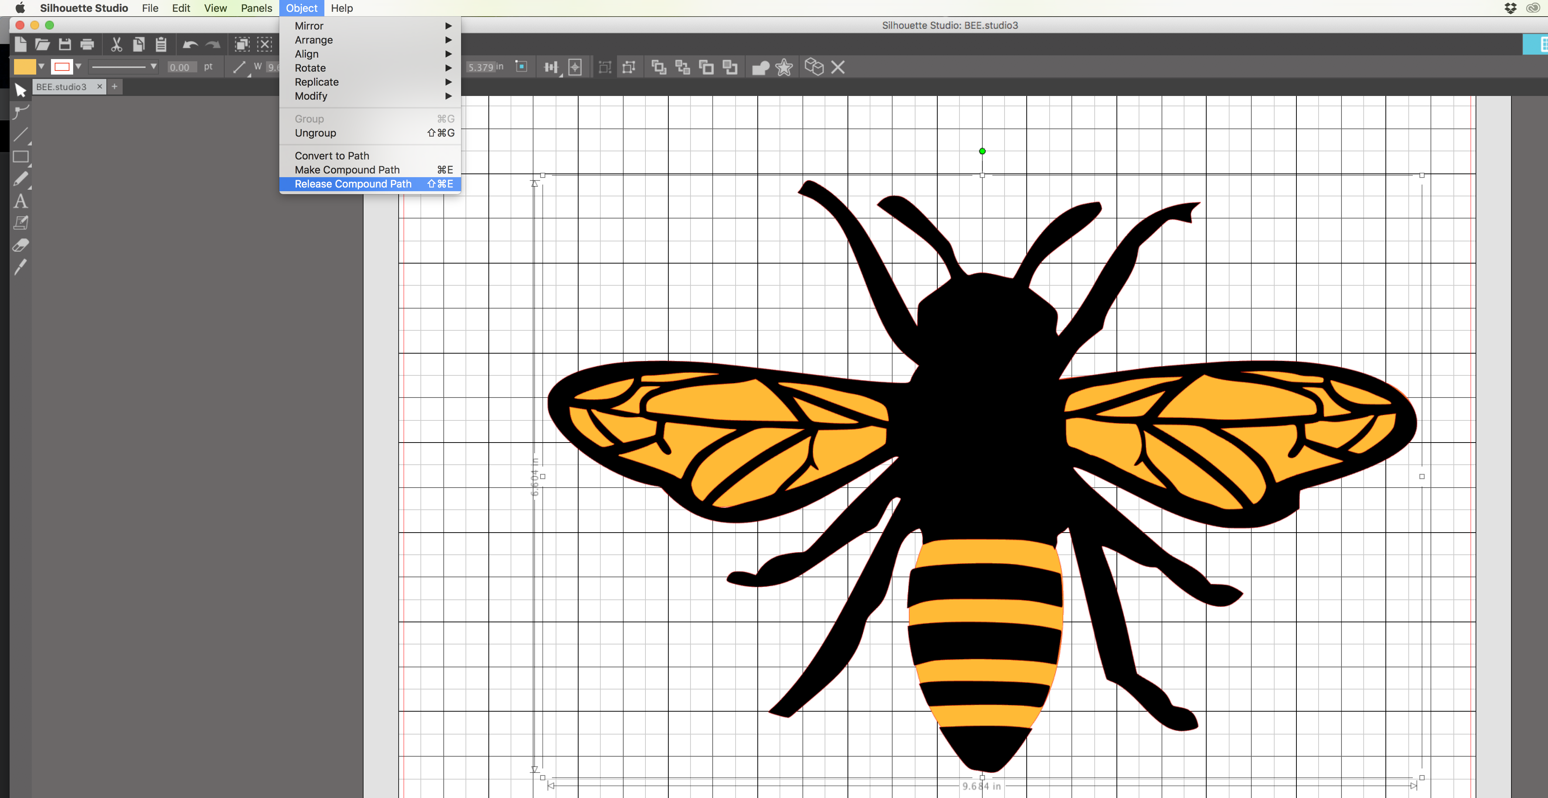This screenshot has height=798, width=1548.
Task: Click Ungroup in the Object menu
Action: 316,133
